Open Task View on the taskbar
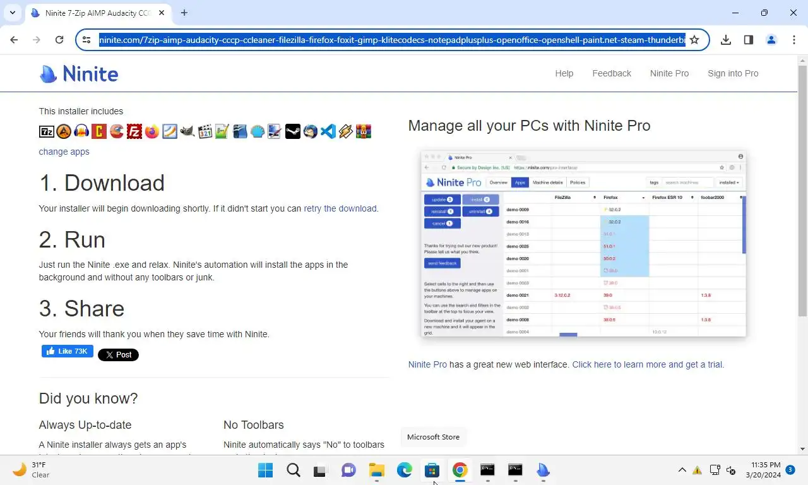Viewport: 808px width, 485px height. pos(320,470)
